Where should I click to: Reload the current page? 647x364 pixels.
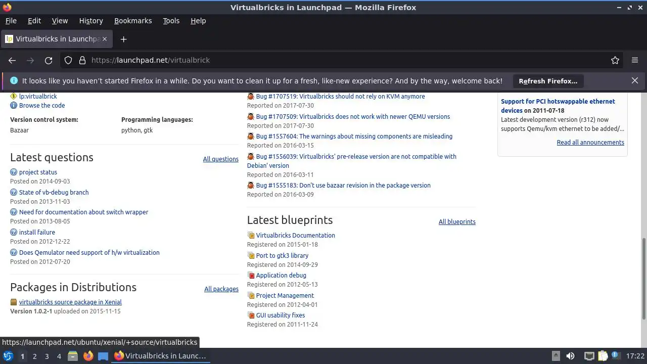(x=49, y=60)
